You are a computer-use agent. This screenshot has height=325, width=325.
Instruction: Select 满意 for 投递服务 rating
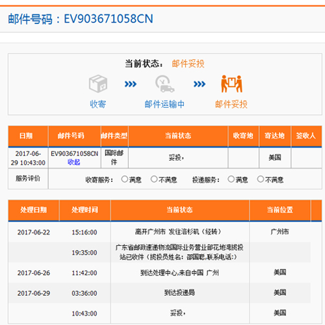click(231, 179)
